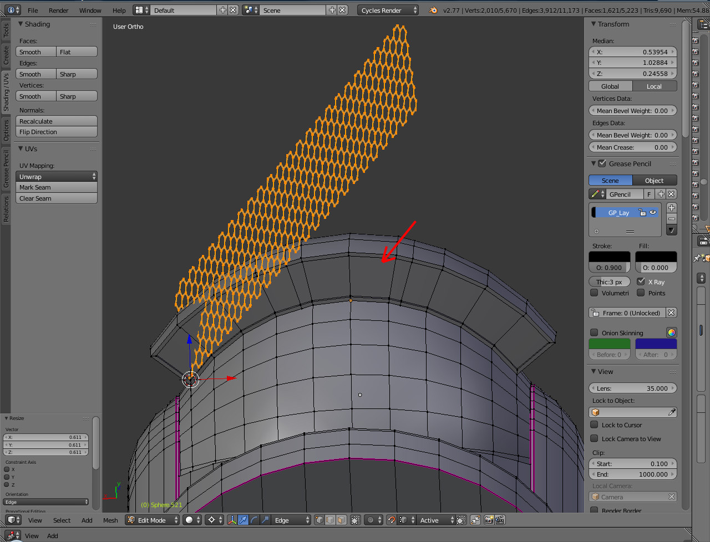Open the viewport shading mode dropdown
Screen dimensions: 710x542
(192, 520)
